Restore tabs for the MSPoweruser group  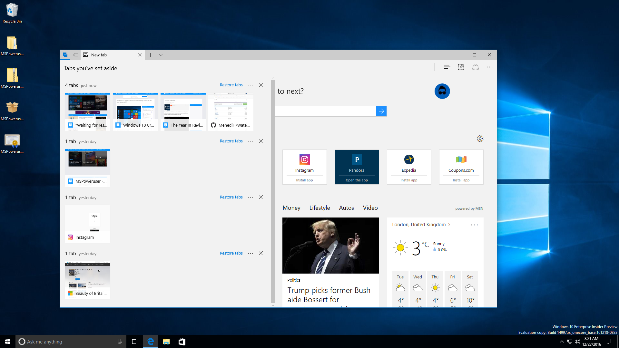coord(231,141)
